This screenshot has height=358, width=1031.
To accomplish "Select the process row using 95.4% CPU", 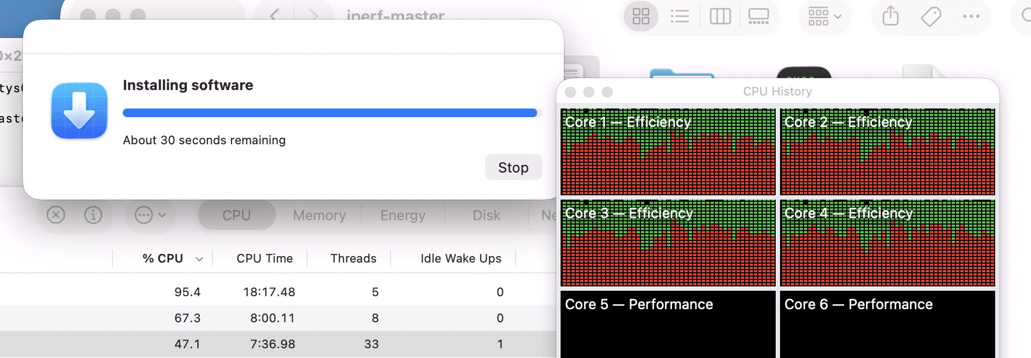I will pos(277,292).
